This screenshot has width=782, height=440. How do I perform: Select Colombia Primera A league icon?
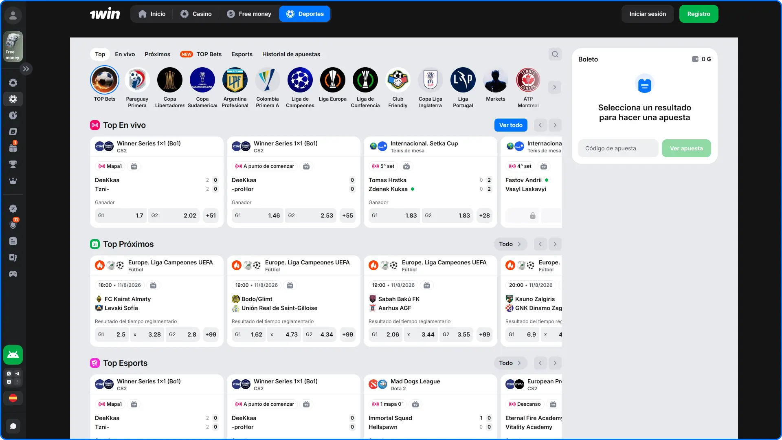pyautogui.click(x=268, y=80)
